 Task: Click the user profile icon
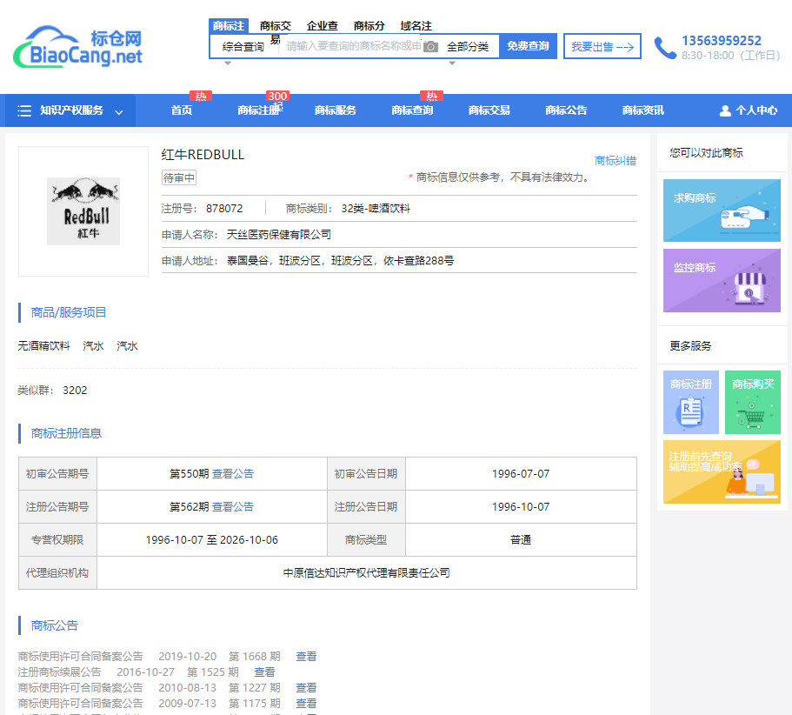(725, 110)
